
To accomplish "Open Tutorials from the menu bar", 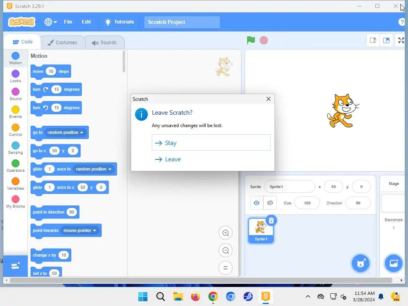I will [x=119, y=22].
